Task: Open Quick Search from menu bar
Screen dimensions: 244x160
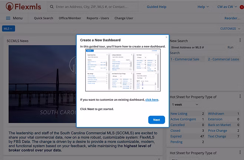Action: click(43, 18)
